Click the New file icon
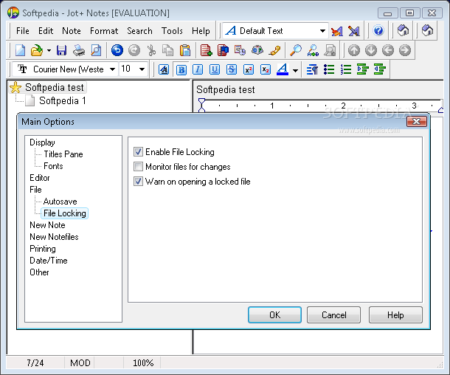Viewport: 450px width, 375px height. tap(20, 50)
